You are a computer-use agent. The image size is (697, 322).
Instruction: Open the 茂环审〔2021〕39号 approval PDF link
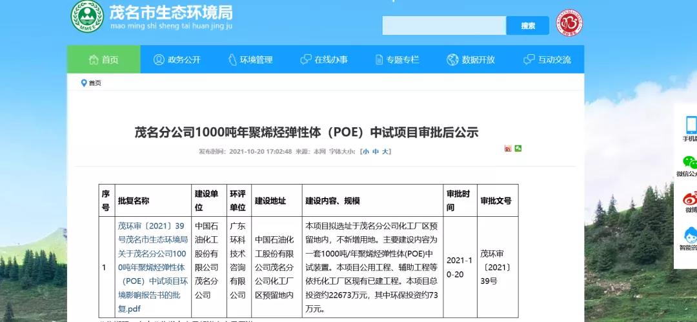[x=152, y=267]
